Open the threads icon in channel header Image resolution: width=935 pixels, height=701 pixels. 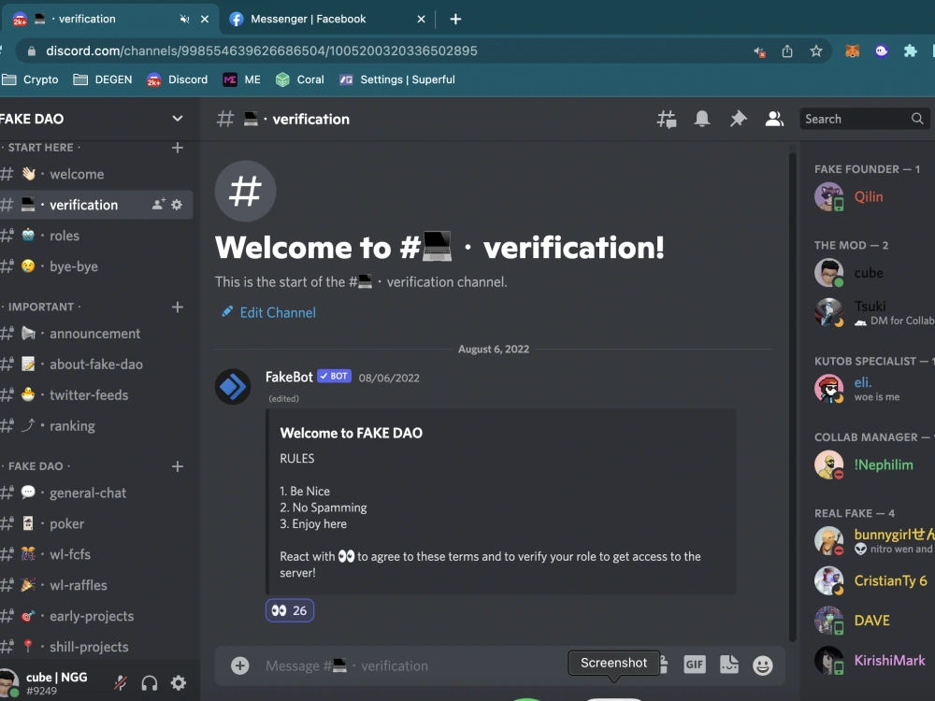point(666,119)
